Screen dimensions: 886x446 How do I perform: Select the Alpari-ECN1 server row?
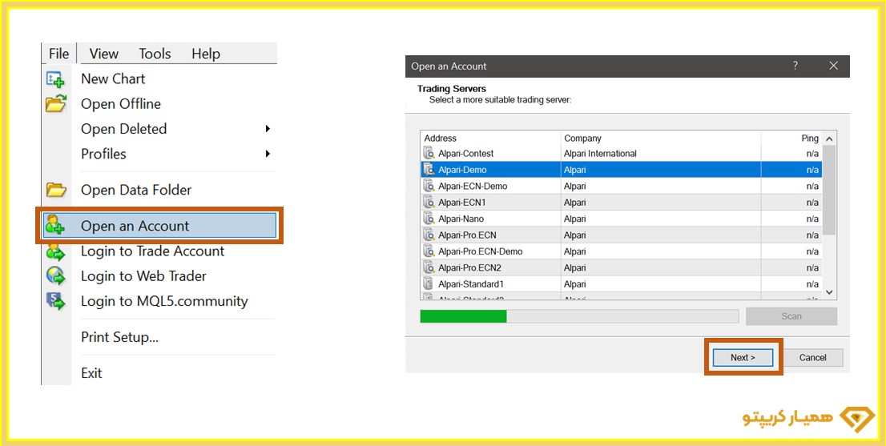click(x=621, y=202)
